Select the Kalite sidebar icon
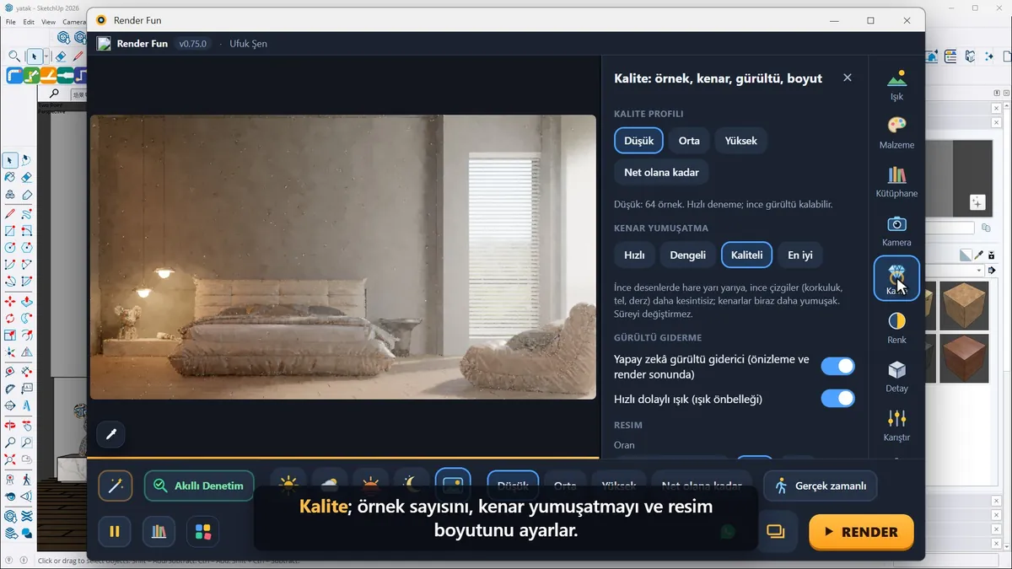The width and height of the screenshot is (1012, 569). pos(896,279)
